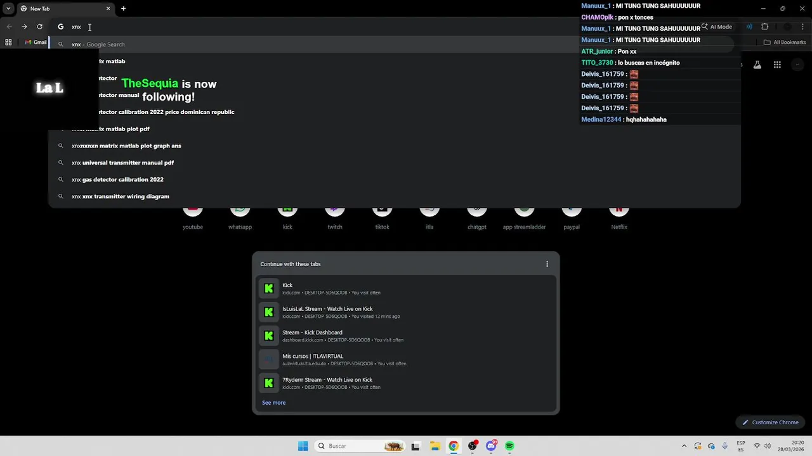This screenshot has height=456, width=812.
Task: Open Task View on the taskbar
Action: pos(416,446)
